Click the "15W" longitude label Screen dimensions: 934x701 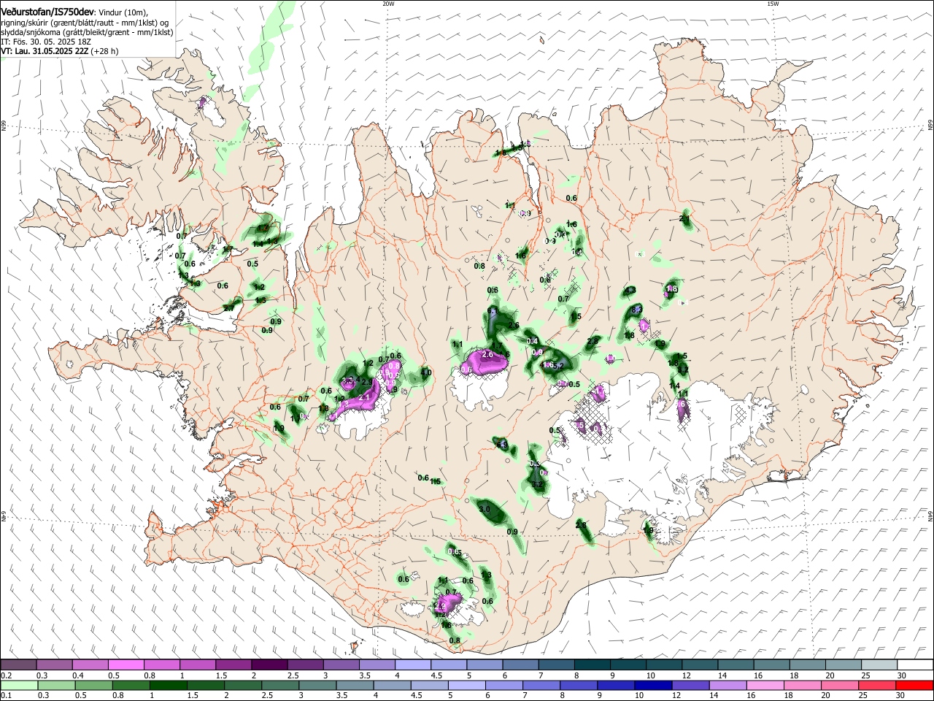tap(773, 4)
